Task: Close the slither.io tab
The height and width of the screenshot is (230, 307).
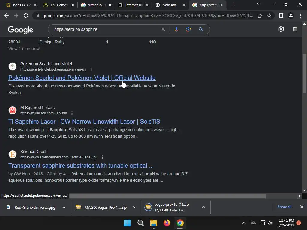Action: click(x=110, y=5)
